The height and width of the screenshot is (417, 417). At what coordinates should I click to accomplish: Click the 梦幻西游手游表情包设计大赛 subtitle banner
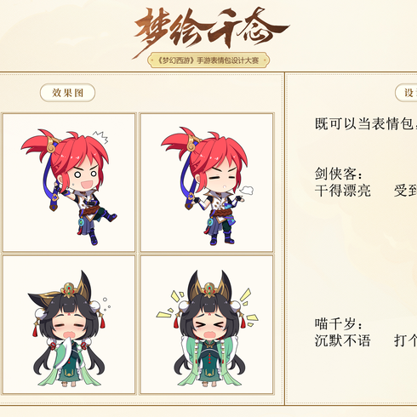click(208, 60)
